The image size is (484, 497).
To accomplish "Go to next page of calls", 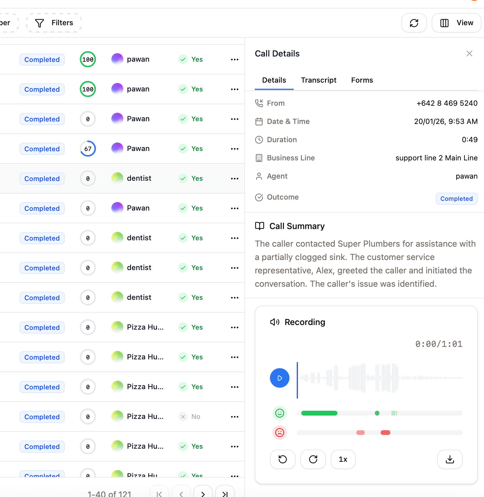I will pyautogui.click(x=203, y=494).
